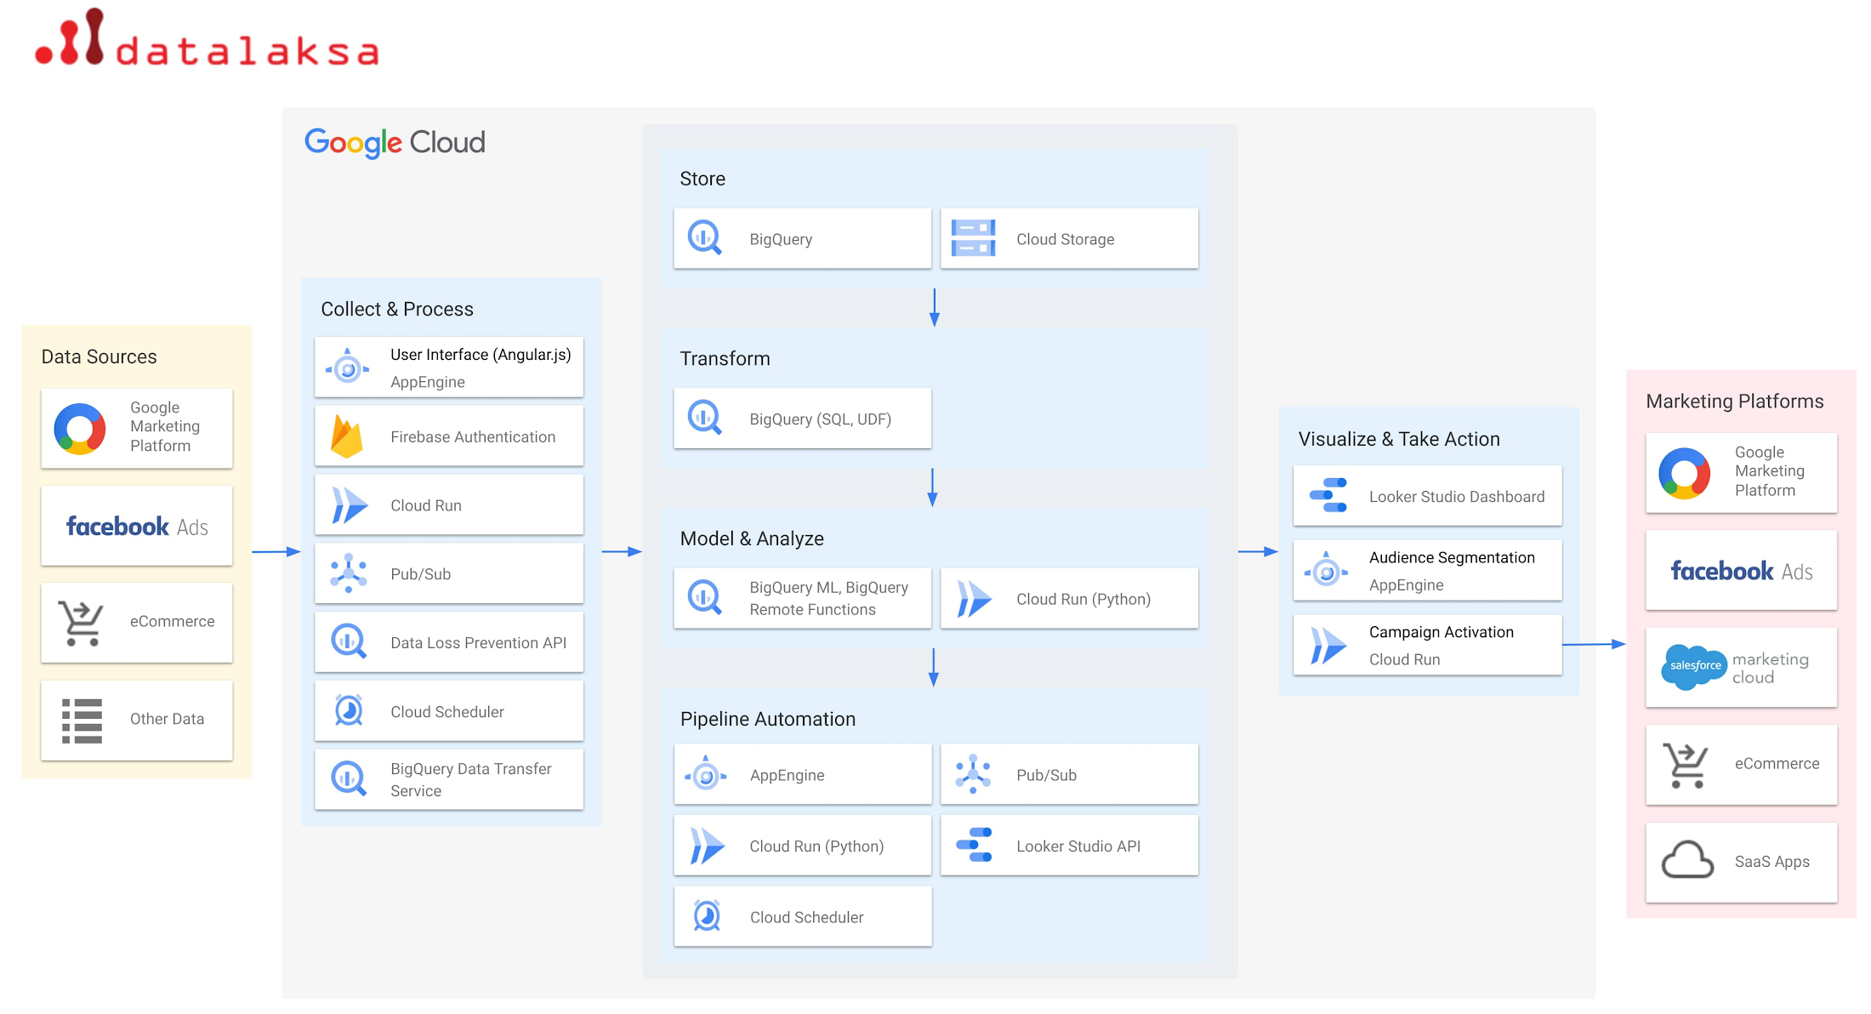
Task: Click the Transform section heading
Action: pos(725,358)
